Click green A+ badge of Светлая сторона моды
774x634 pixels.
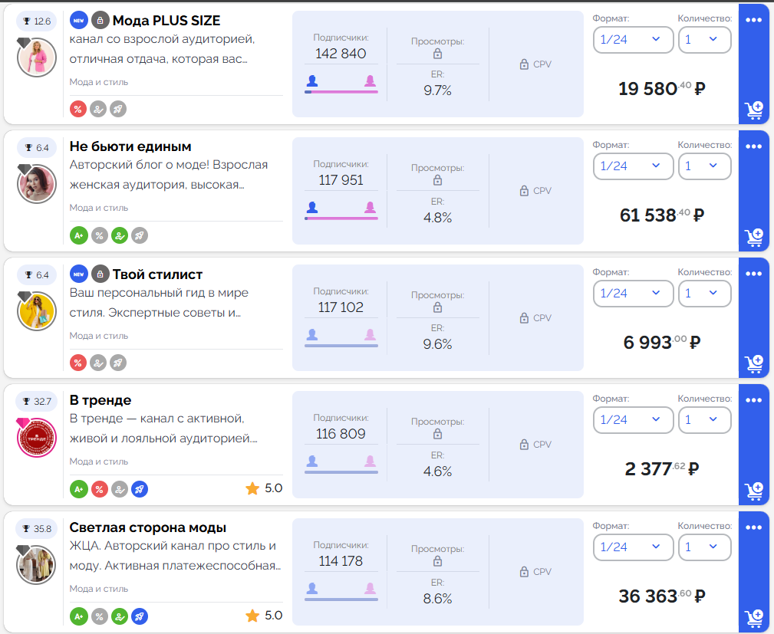coord(78,616)
